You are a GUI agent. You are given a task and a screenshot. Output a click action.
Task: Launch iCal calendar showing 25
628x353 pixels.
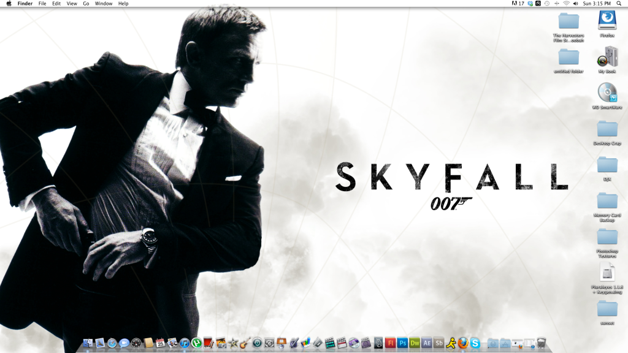tap(160, 343)
